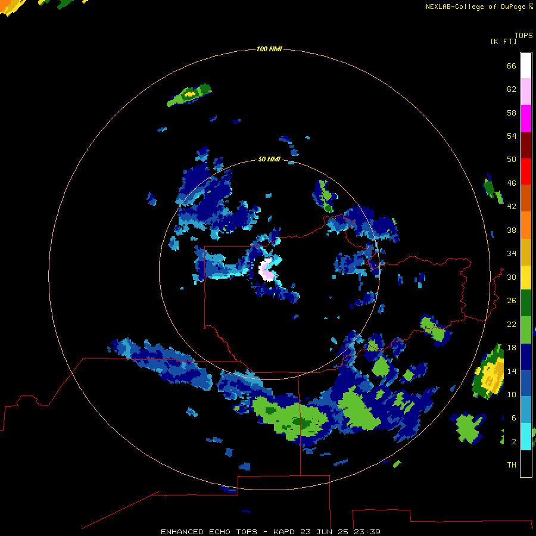Select the black TH threshold swatch
536x536 pixels.
tap(526, 463)
